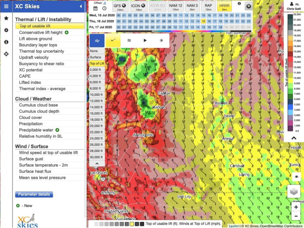The width and height of the screenshot is (304, 228).
Task: Choose 30,000 ft wind level
Action: pos(97,157)
